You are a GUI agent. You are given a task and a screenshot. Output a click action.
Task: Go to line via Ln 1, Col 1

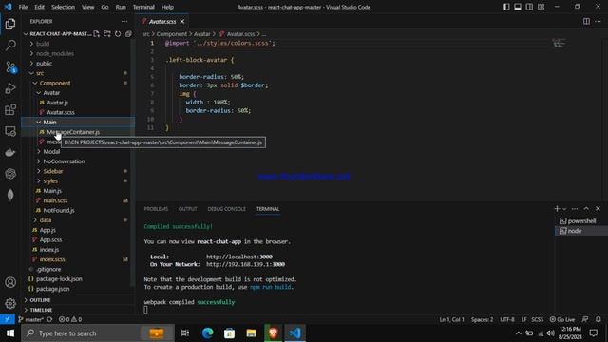451,319
